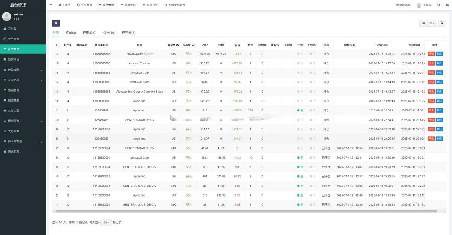Open the 25 records-per-page dropdown
Image resolution: width=452 pixels, height=235 pixels.
[x=107, y=223]
